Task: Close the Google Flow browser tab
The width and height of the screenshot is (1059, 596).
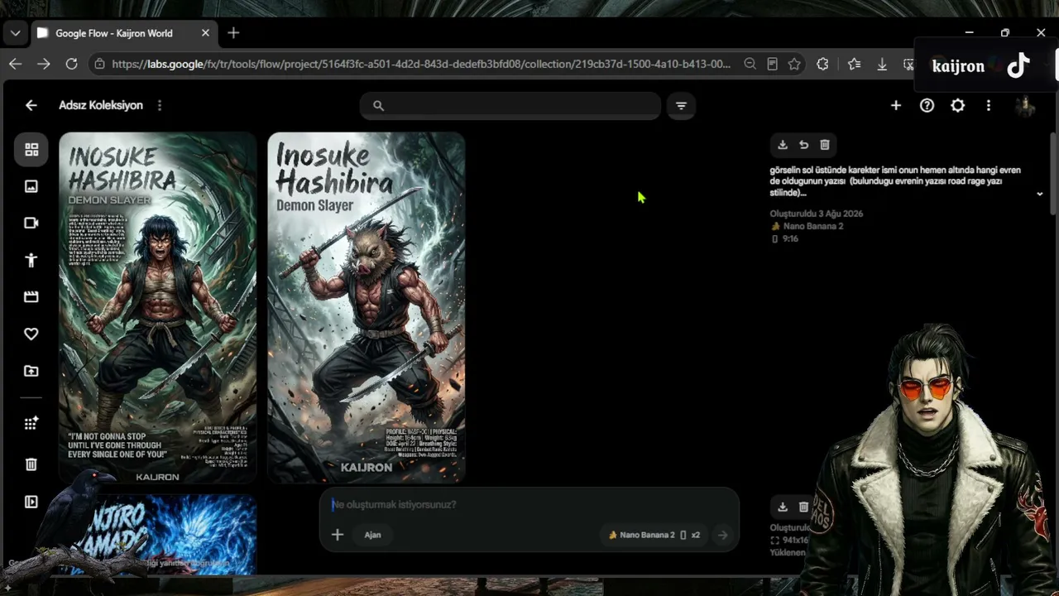Action: pos(205,33)
